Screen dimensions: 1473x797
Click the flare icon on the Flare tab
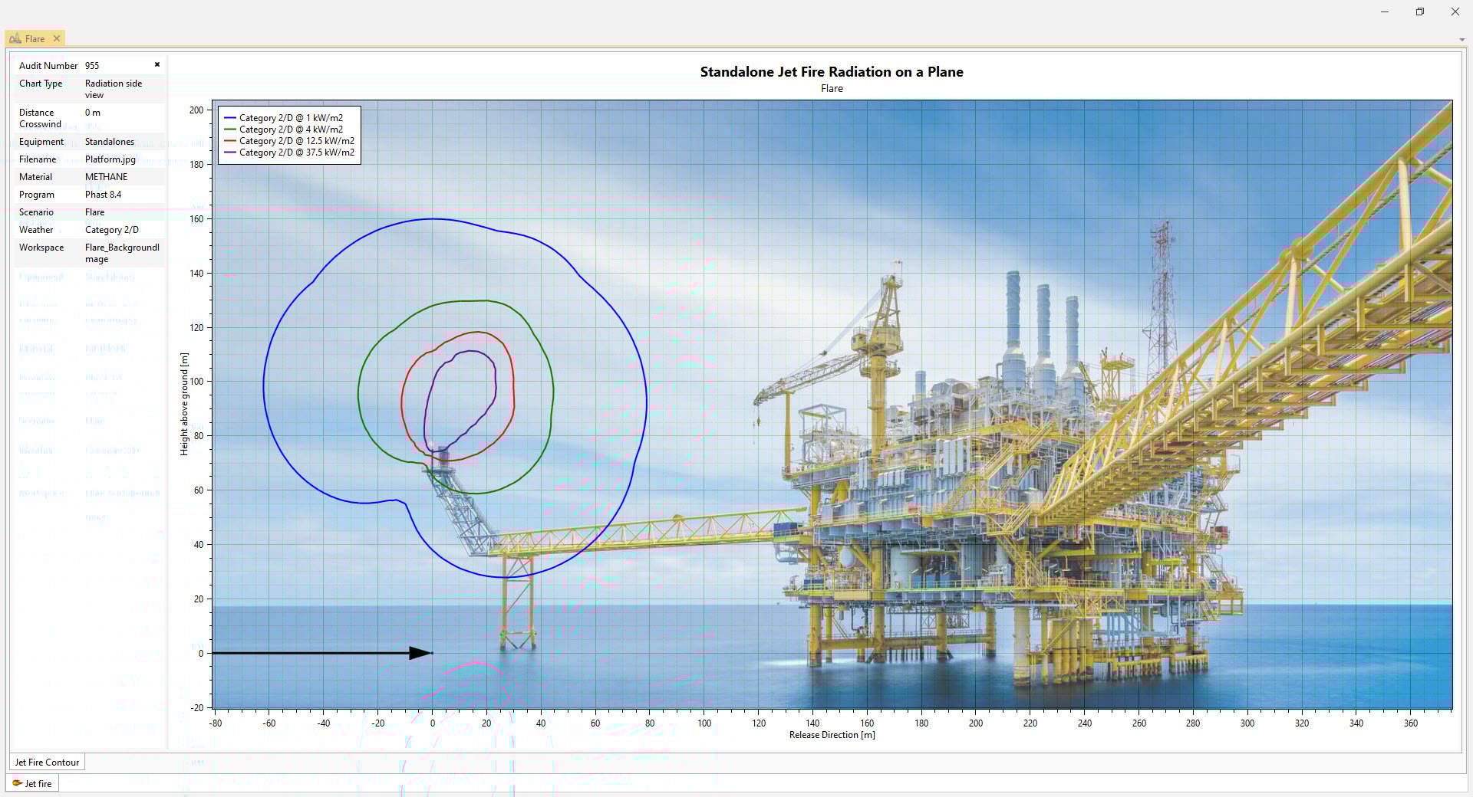point(14,38)
